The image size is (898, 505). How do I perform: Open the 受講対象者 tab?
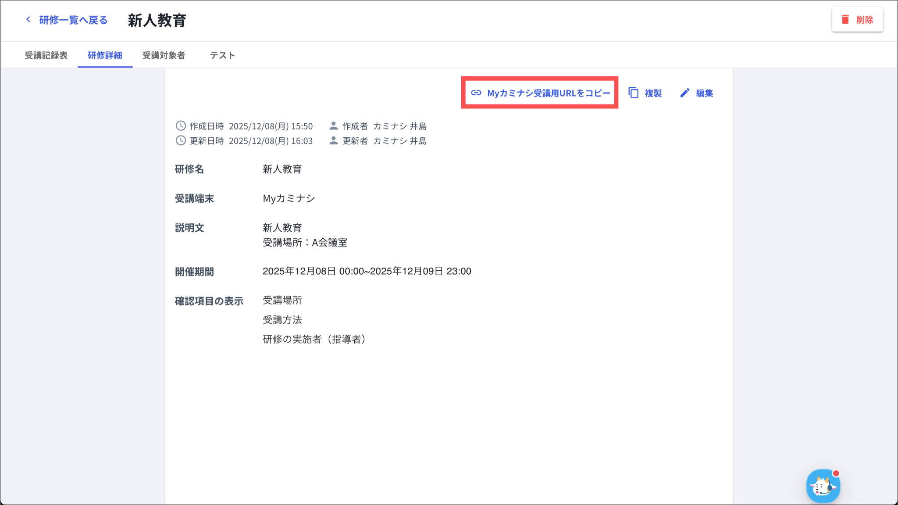pos(164,55)
